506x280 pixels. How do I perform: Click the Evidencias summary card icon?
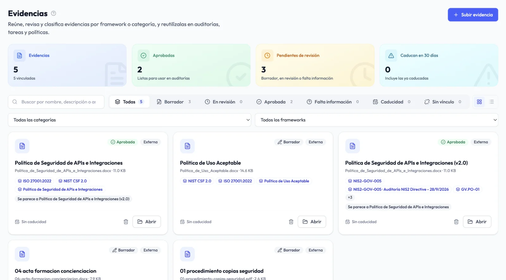click(x=19, y=56)
